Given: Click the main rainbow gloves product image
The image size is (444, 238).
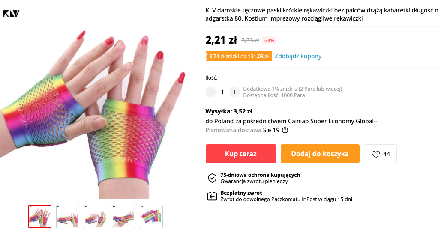Looking at the screenshot, I should point(93,113).
